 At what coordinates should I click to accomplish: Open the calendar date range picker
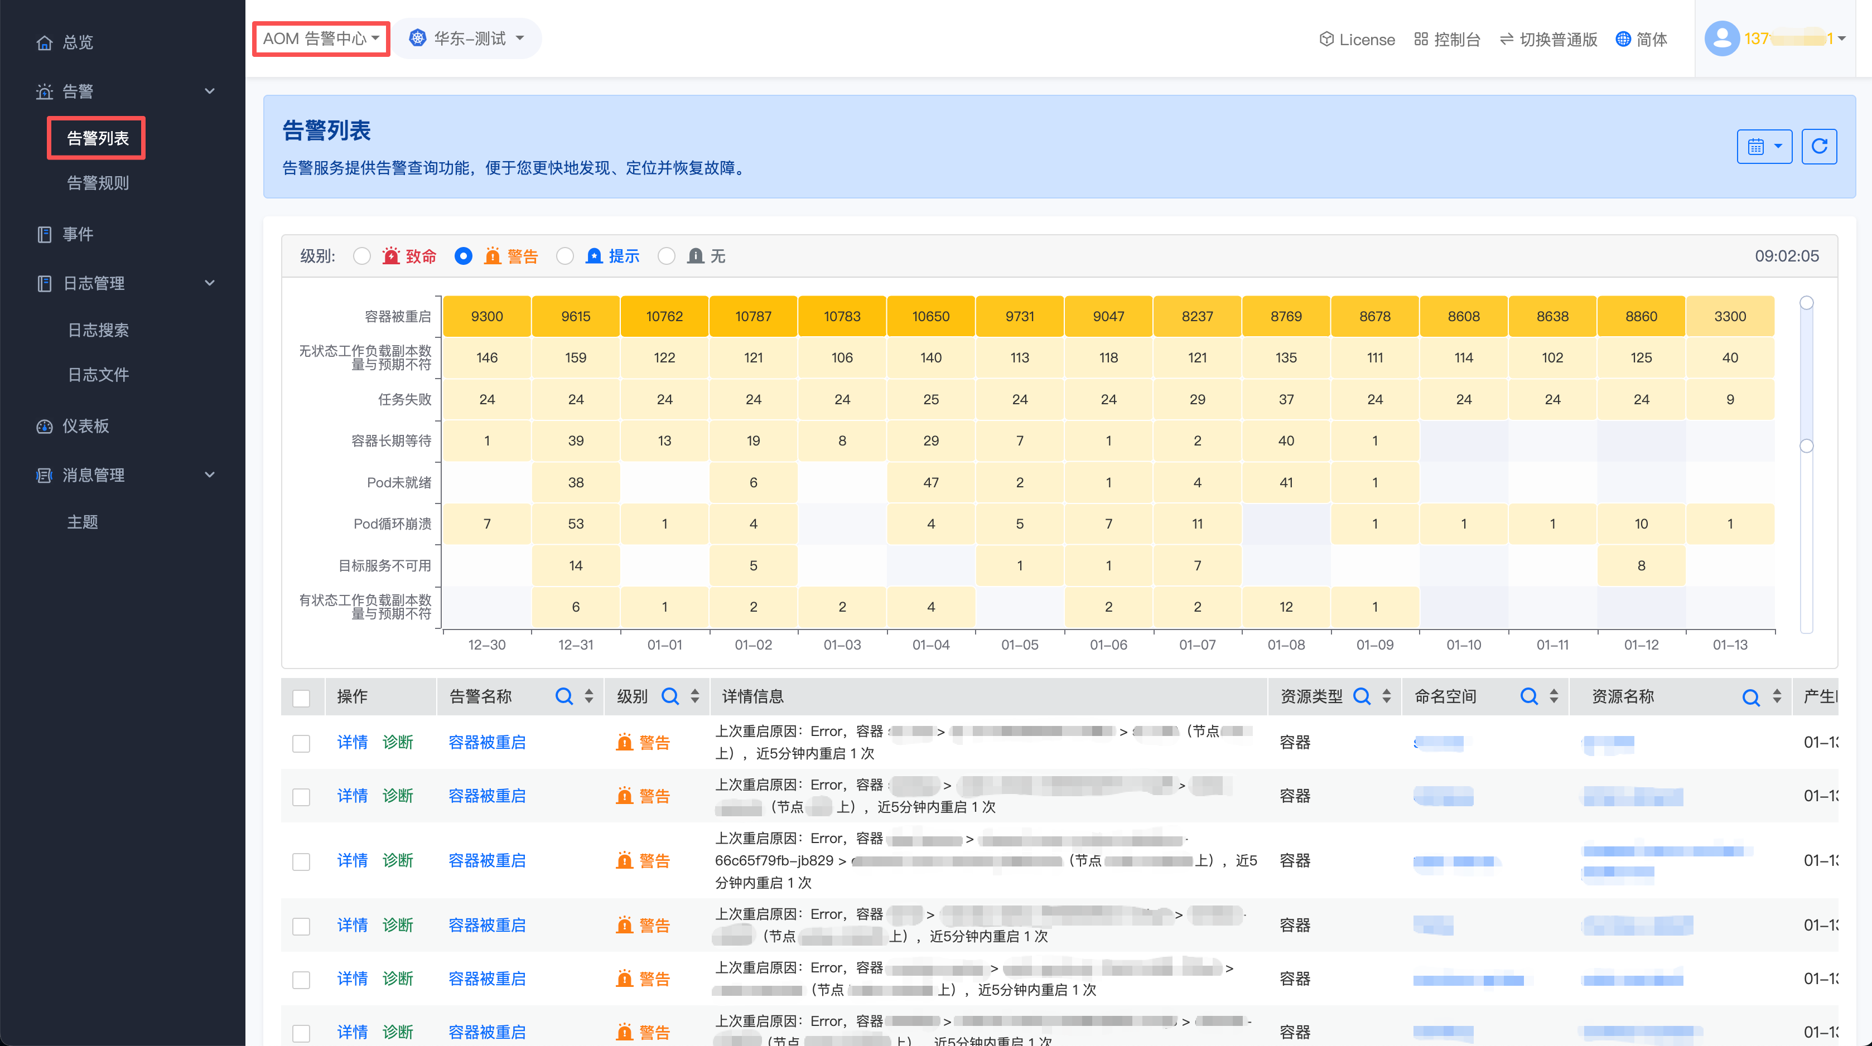coord(1764,147)
